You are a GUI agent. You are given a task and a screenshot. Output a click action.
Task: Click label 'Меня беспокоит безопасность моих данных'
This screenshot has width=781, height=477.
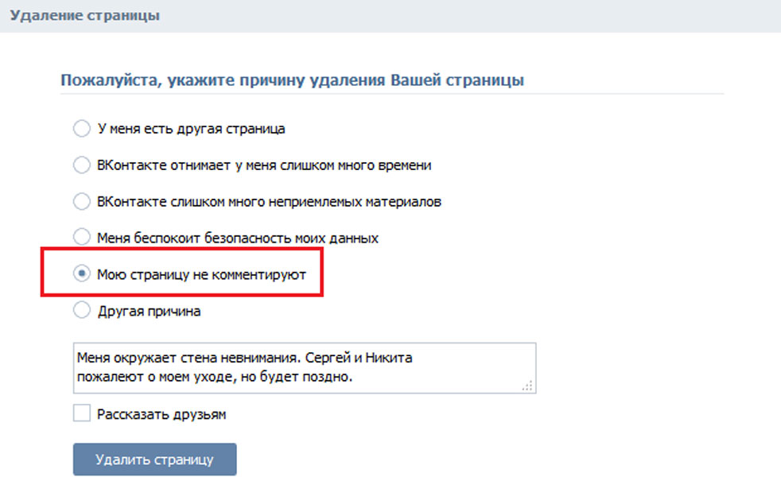[238, 238]
